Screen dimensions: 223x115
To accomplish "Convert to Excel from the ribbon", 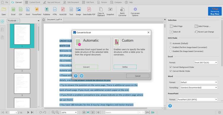I will point(13,10).
